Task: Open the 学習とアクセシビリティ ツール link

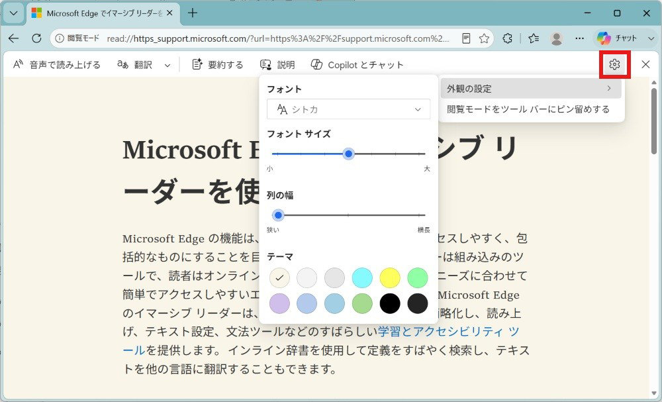Action: tap(449, 332)
